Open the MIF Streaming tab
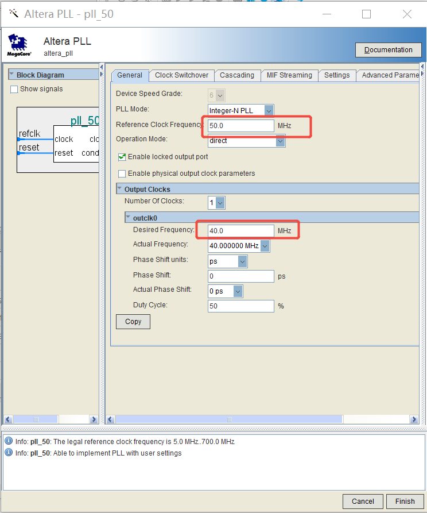This screenshot has width=427, height=513. click(x=289, y=75)
